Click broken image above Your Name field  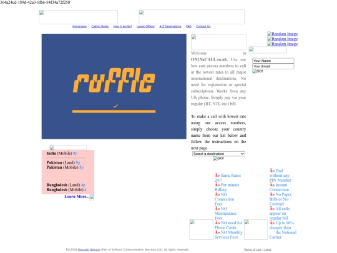(268, 50)
